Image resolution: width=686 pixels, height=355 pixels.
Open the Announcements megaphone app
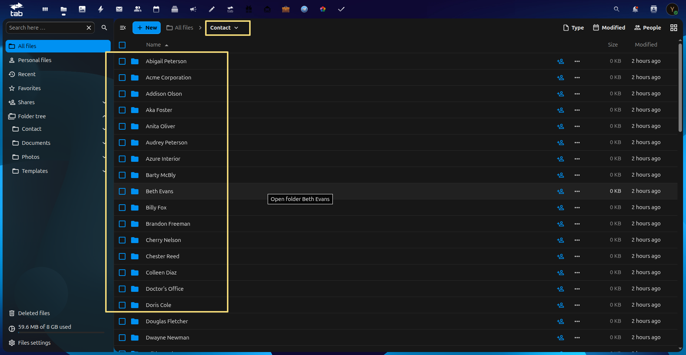[193, 9]
